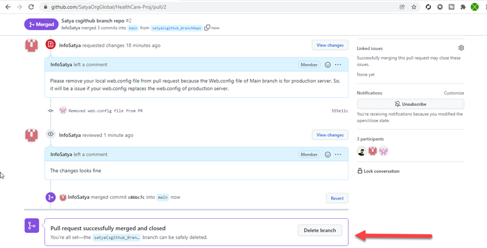487x248 pixels.
Task: Click Delete branch button
Action: (320, 230)
